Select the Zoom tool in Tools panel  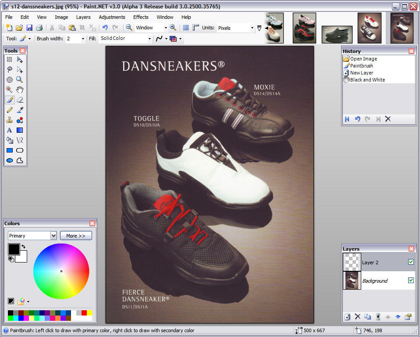20,80
